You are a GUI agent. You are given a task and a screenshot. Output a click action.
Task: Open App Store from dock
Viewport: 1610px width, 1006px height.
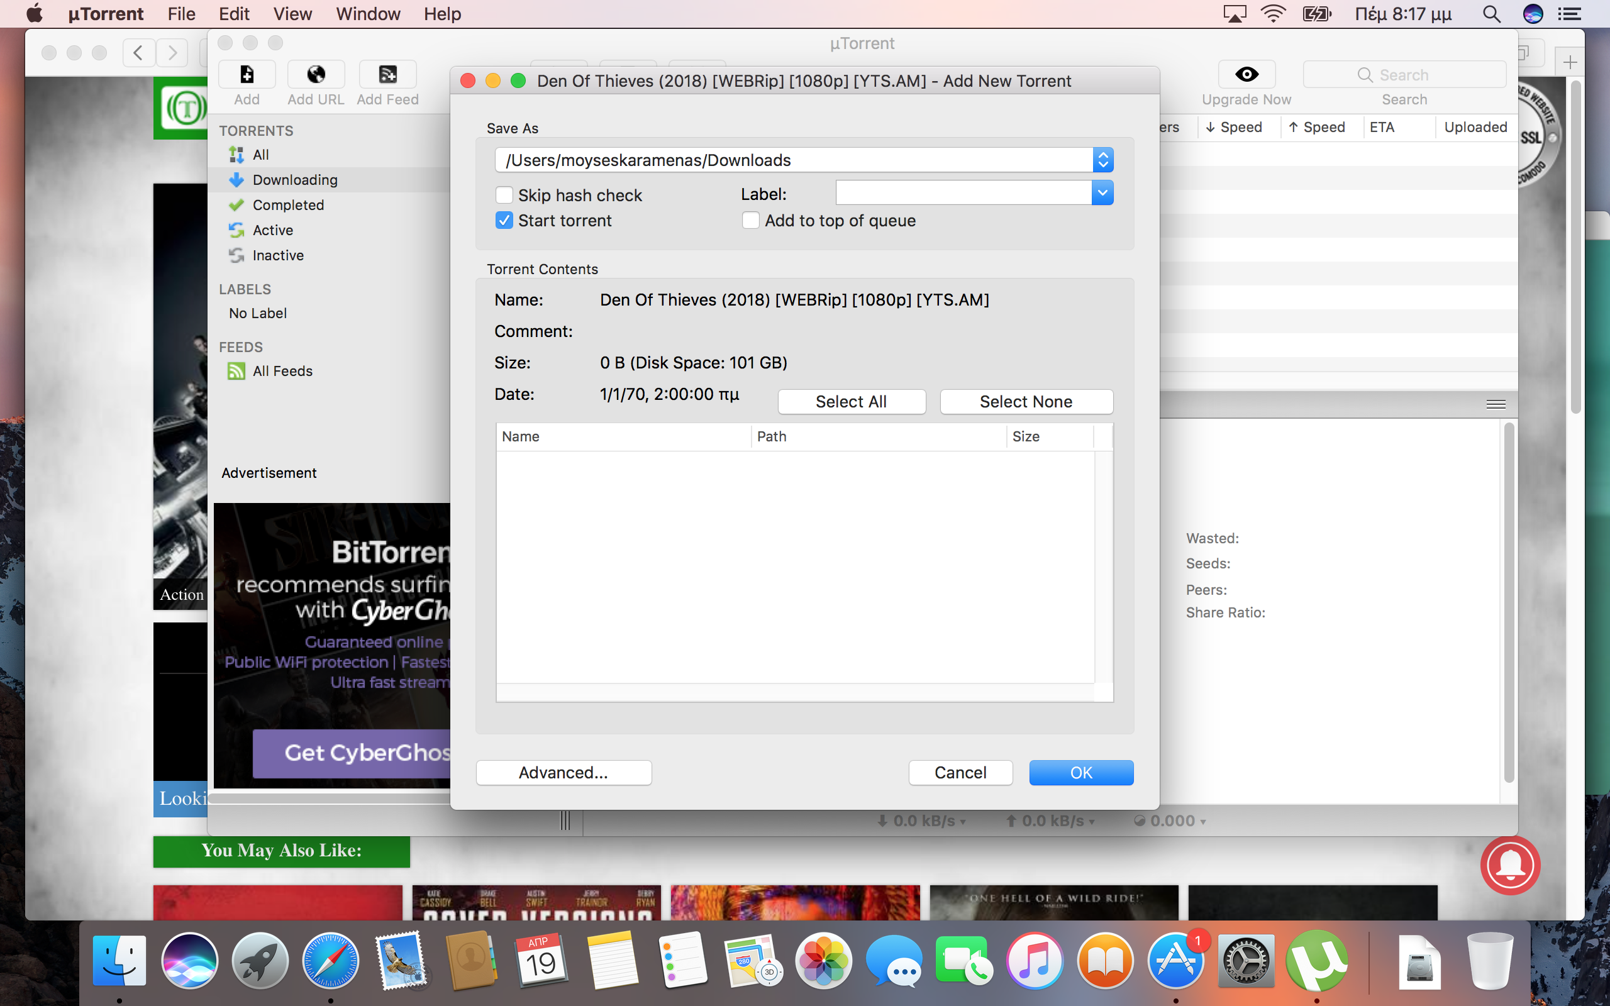click(1175, 961)
